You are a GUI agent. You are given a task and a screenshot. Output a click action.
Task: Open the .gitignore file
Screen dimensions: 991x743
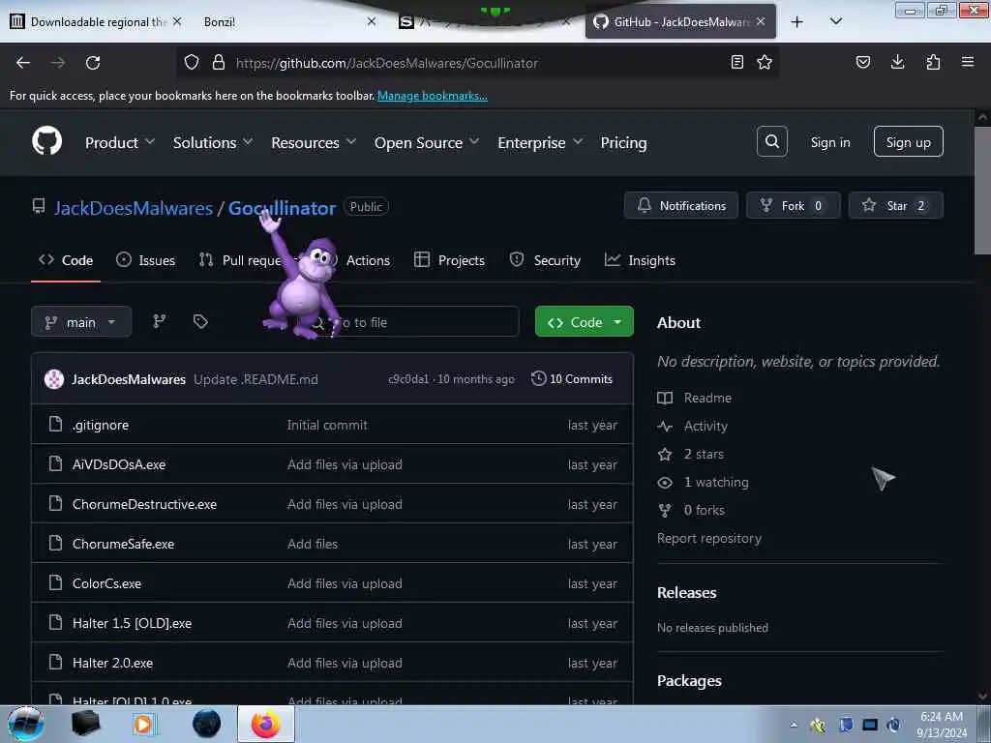101,426
